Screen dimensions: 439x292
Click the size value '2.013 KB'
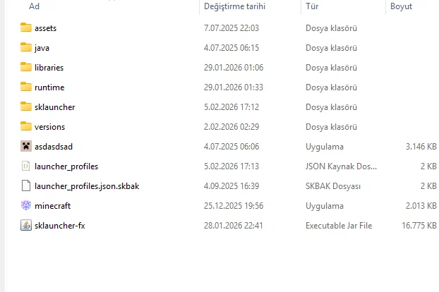(x=421, y=206)
